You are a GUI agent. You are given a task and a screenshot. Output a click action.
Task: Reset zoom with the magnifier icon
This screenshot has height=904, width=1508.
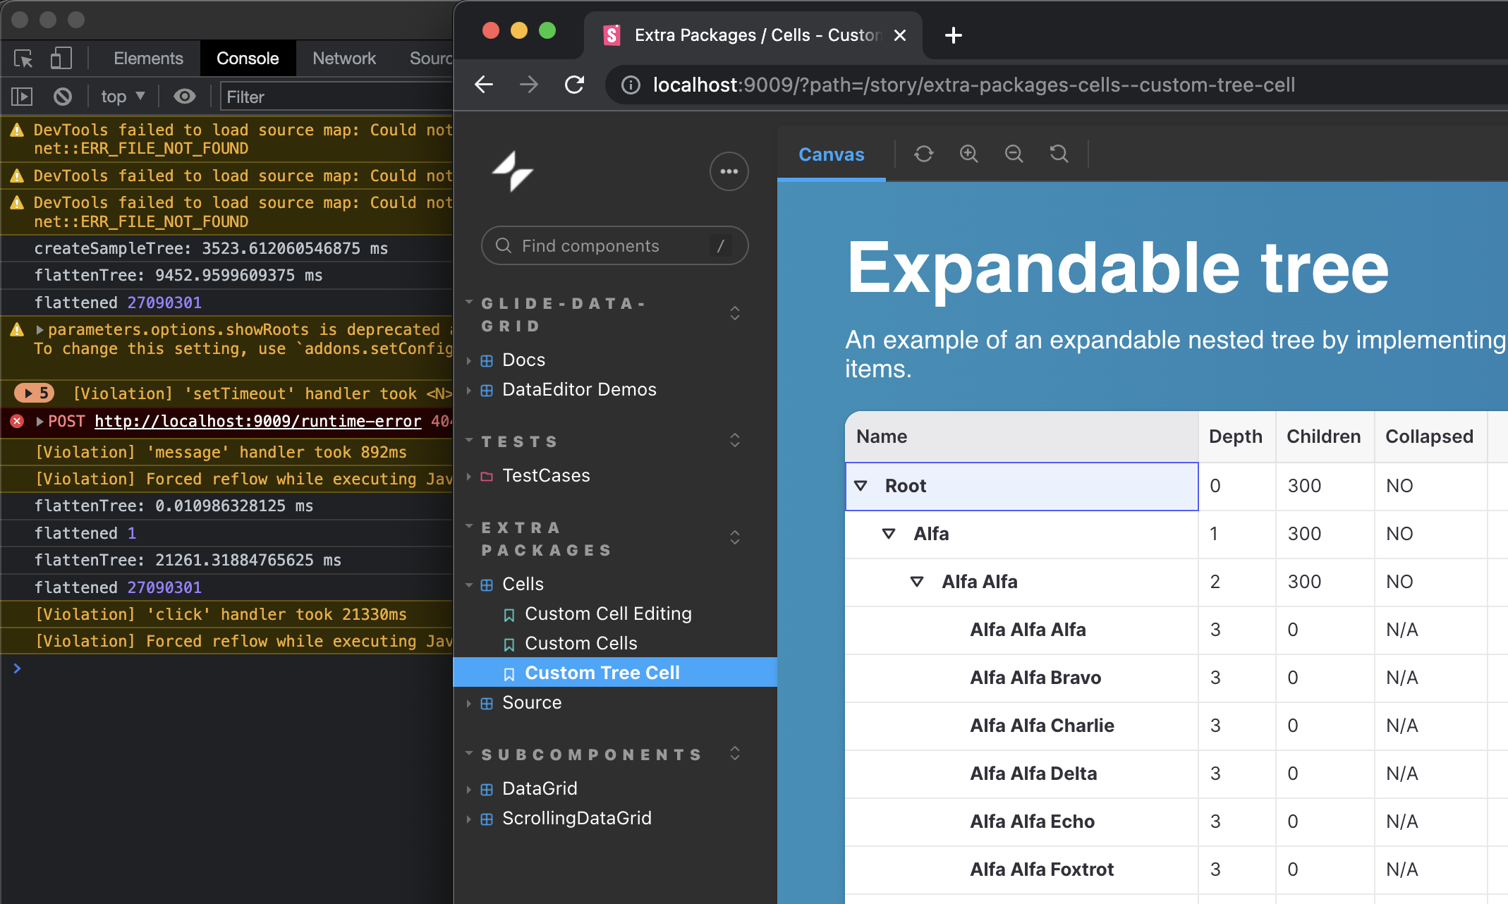click(x=1059, y=154)
